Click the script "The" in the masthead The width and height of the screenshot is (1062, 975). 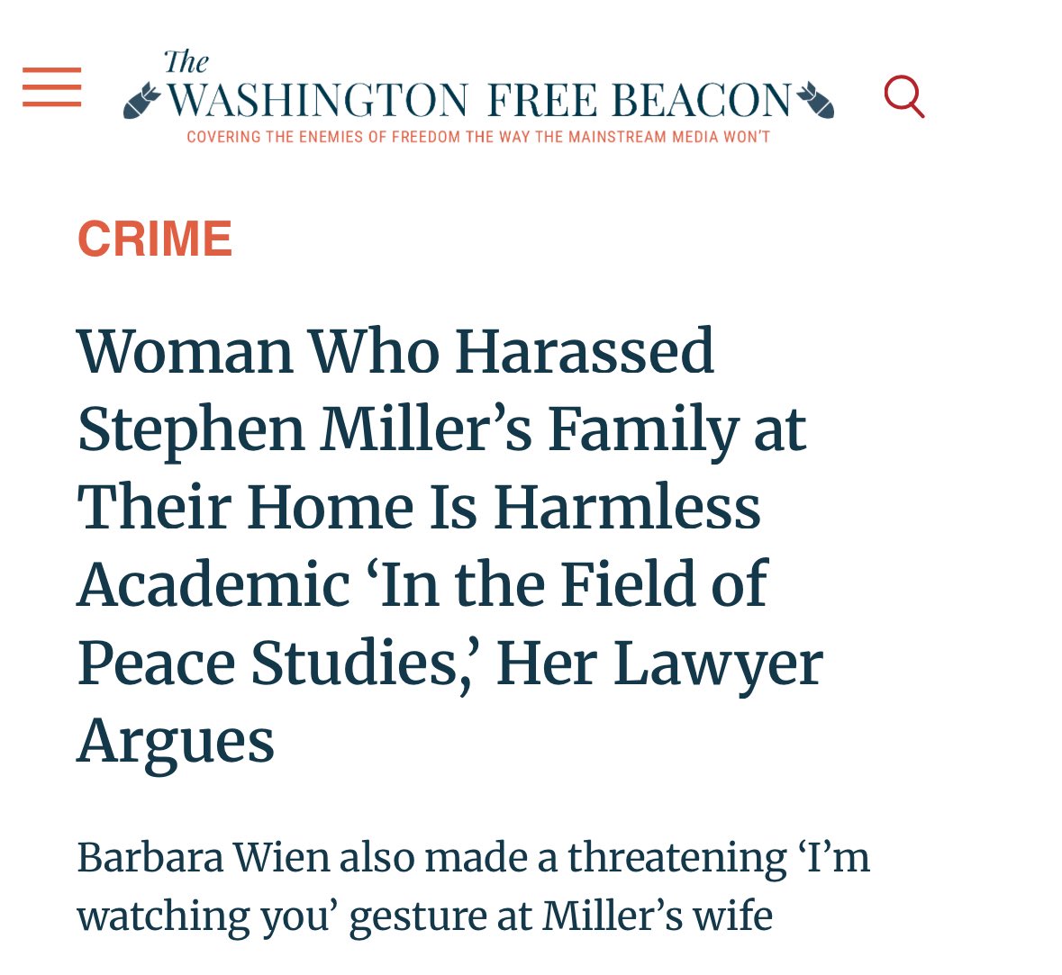186,62
